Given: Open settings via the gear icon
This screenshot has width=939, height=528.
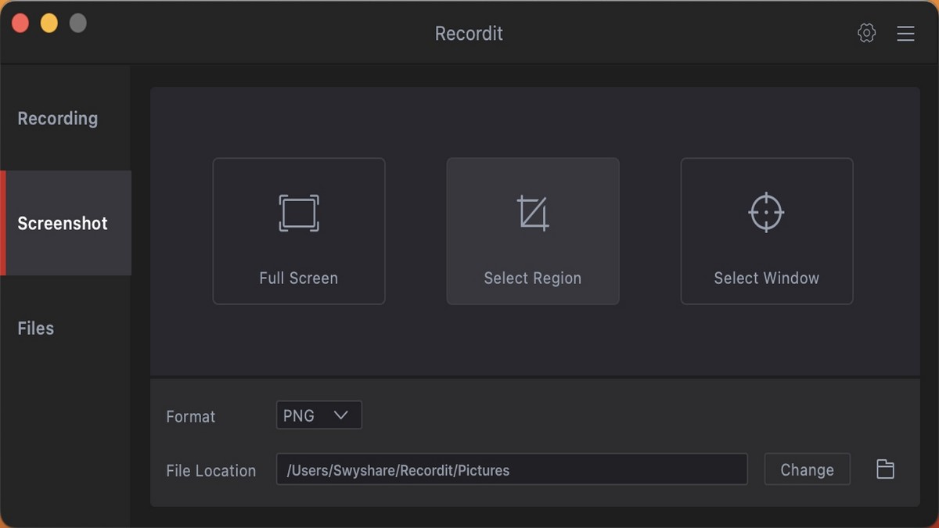Looking at the screenshot, I should (x=866, y=33).
